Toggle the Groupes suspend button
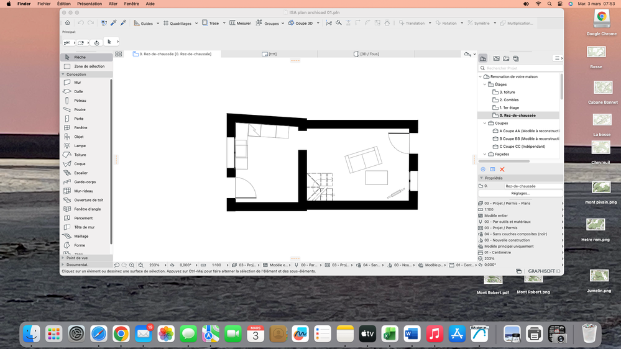Viewport: 621px width, 349px height. pos(267,23)
